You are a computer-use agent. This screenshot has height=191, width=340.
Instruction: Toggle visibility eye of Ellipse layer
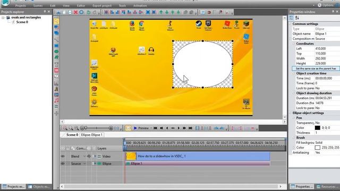click(63, 163)
